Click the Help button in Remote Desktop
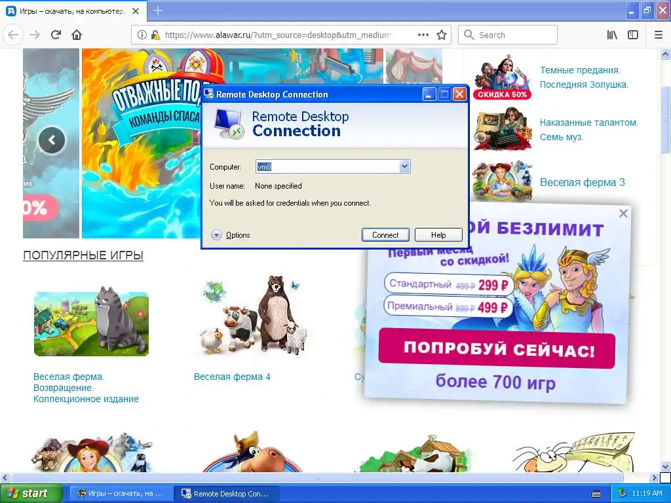This screenshot has height=503, width=671. pyautogui.click(x=438, y=235)
